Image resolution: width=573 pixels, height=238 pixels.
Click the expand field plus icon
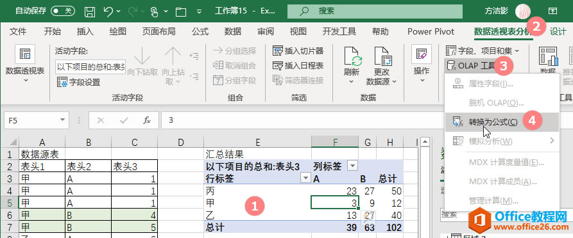tap(194, 56)
